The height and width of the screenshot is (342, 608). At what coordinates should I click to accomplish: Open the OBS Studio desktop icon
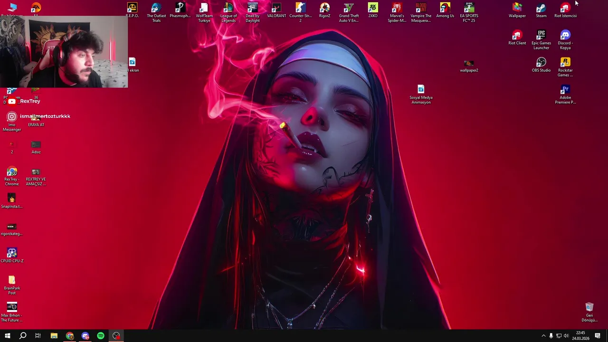(x=541, y=65)
